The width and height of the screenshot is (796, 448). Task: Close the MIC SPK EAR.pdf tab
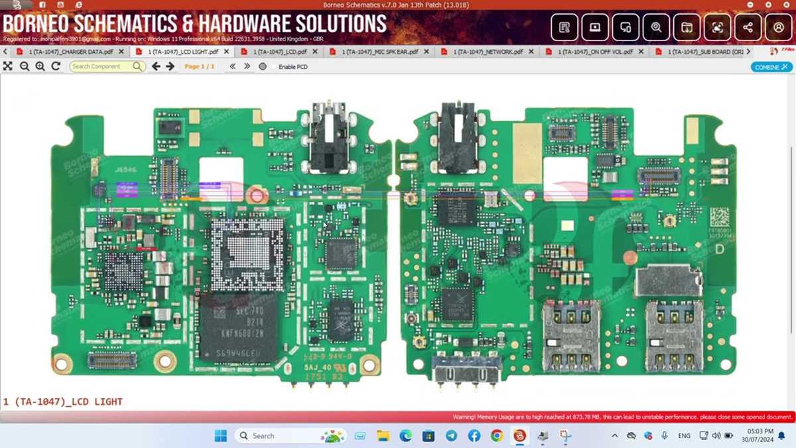pos(426,51)
